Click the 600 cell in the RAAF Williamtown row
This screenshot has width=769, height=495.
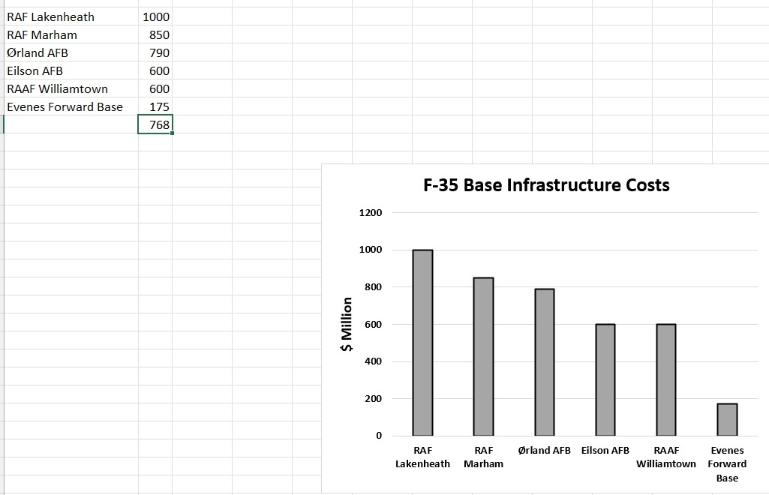[155, 89]
